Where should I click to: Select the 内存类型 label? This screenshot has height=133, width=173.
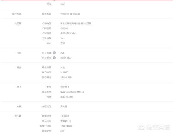click(46, 58)
